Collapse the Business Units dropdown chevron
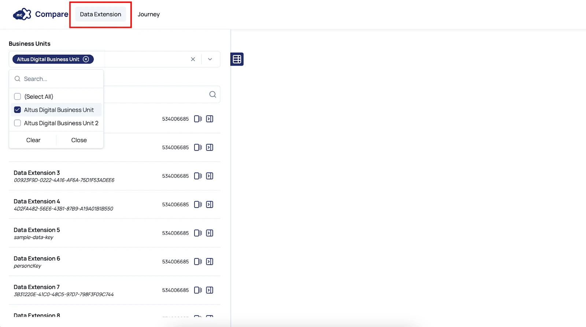Viewport: 586px width, 327px height. click(210, 59)
